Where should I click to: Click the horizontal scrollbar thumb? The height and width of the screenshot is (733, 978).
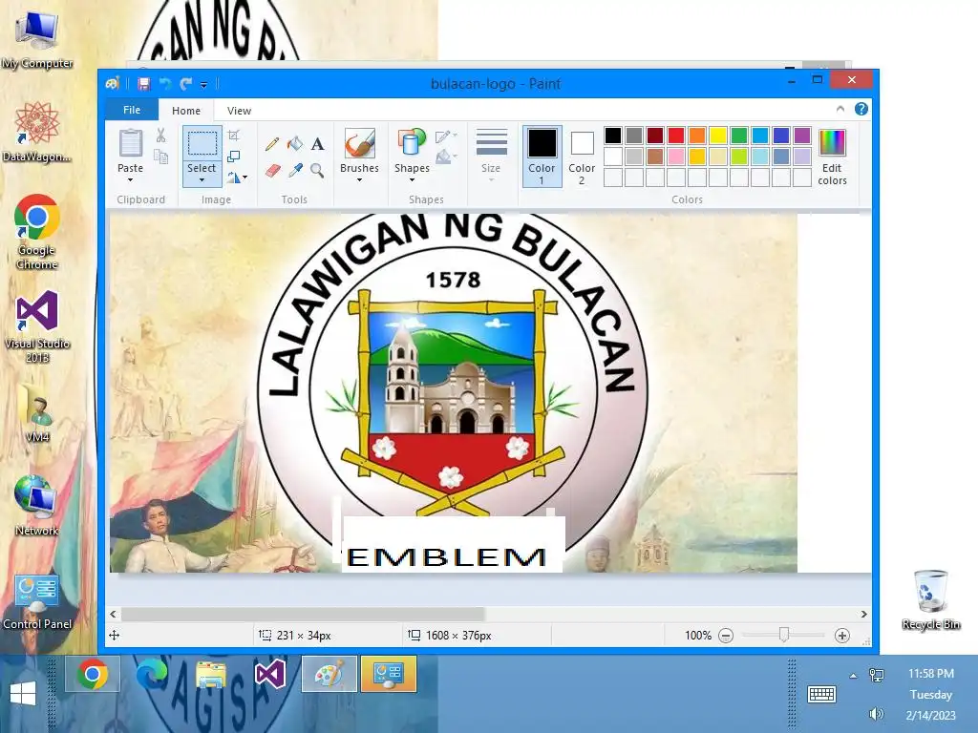click(x=303, y=615)
